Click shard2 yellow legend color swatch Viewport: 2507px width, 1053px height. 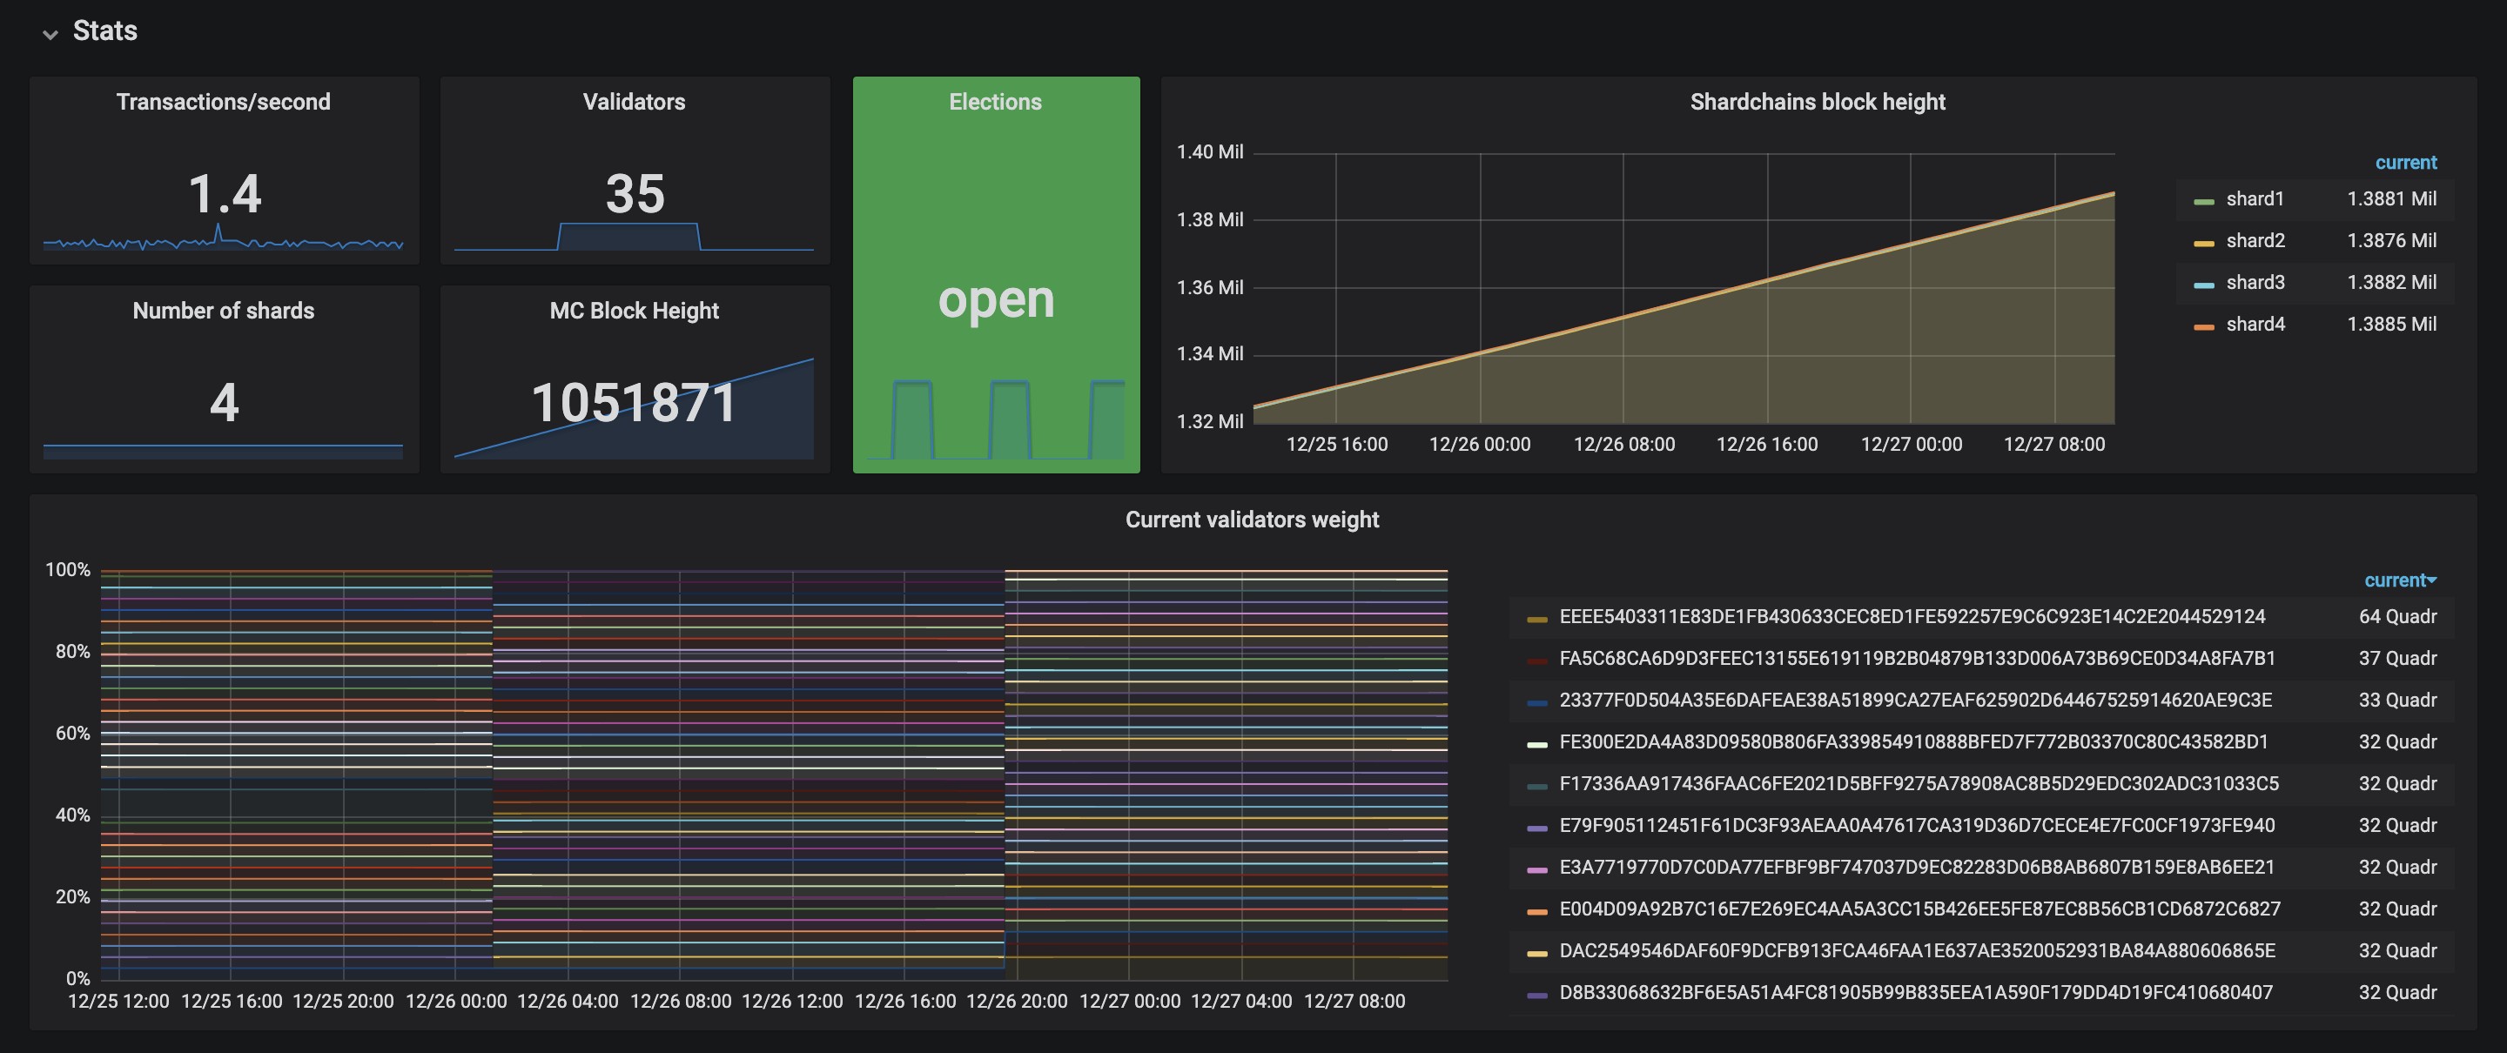click(x=2203, y=242)
